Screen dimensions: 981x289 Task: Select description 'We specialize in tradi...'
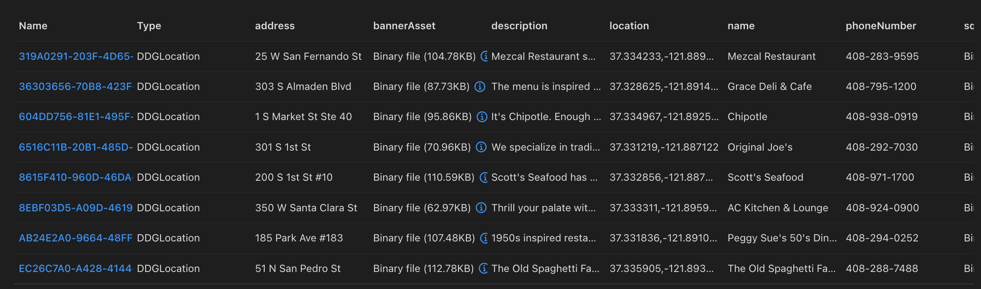click(x=546, y=147)
